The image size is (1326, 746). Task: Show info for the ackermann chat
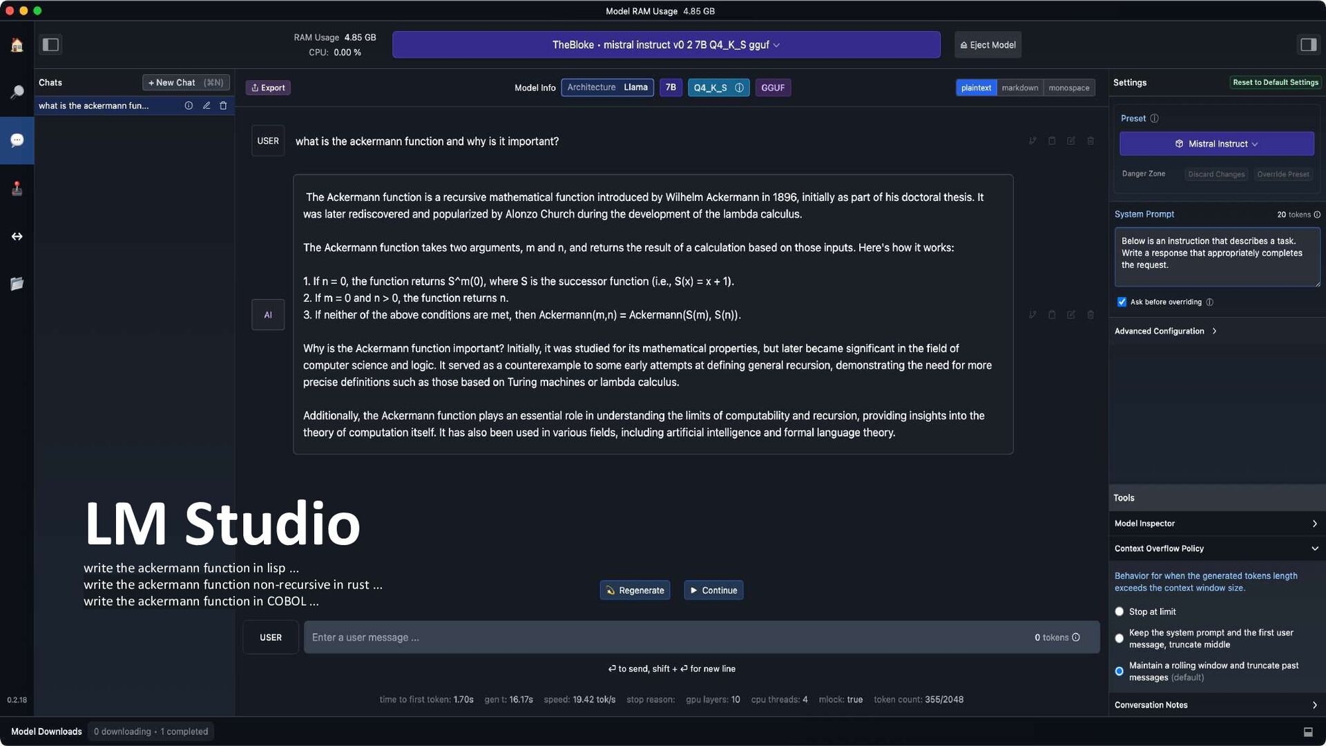coord(188,106)
